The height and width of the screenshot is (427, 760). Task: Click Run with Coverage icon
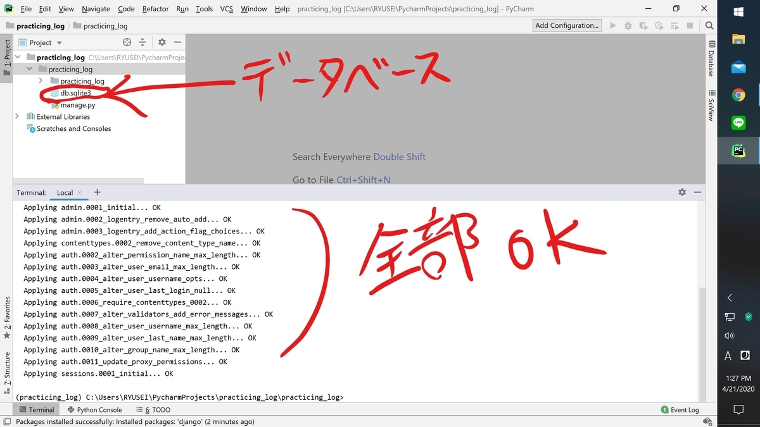[x=643, y=25]
